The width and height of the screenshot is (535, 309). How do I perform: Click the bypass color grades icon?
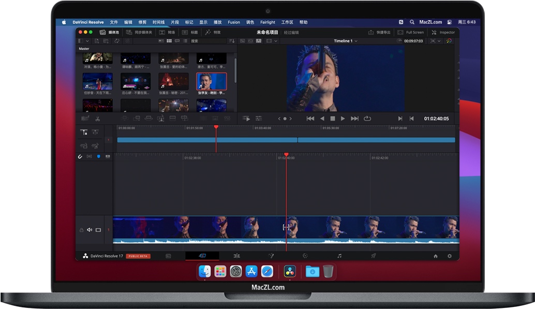[x=449, y=41]
